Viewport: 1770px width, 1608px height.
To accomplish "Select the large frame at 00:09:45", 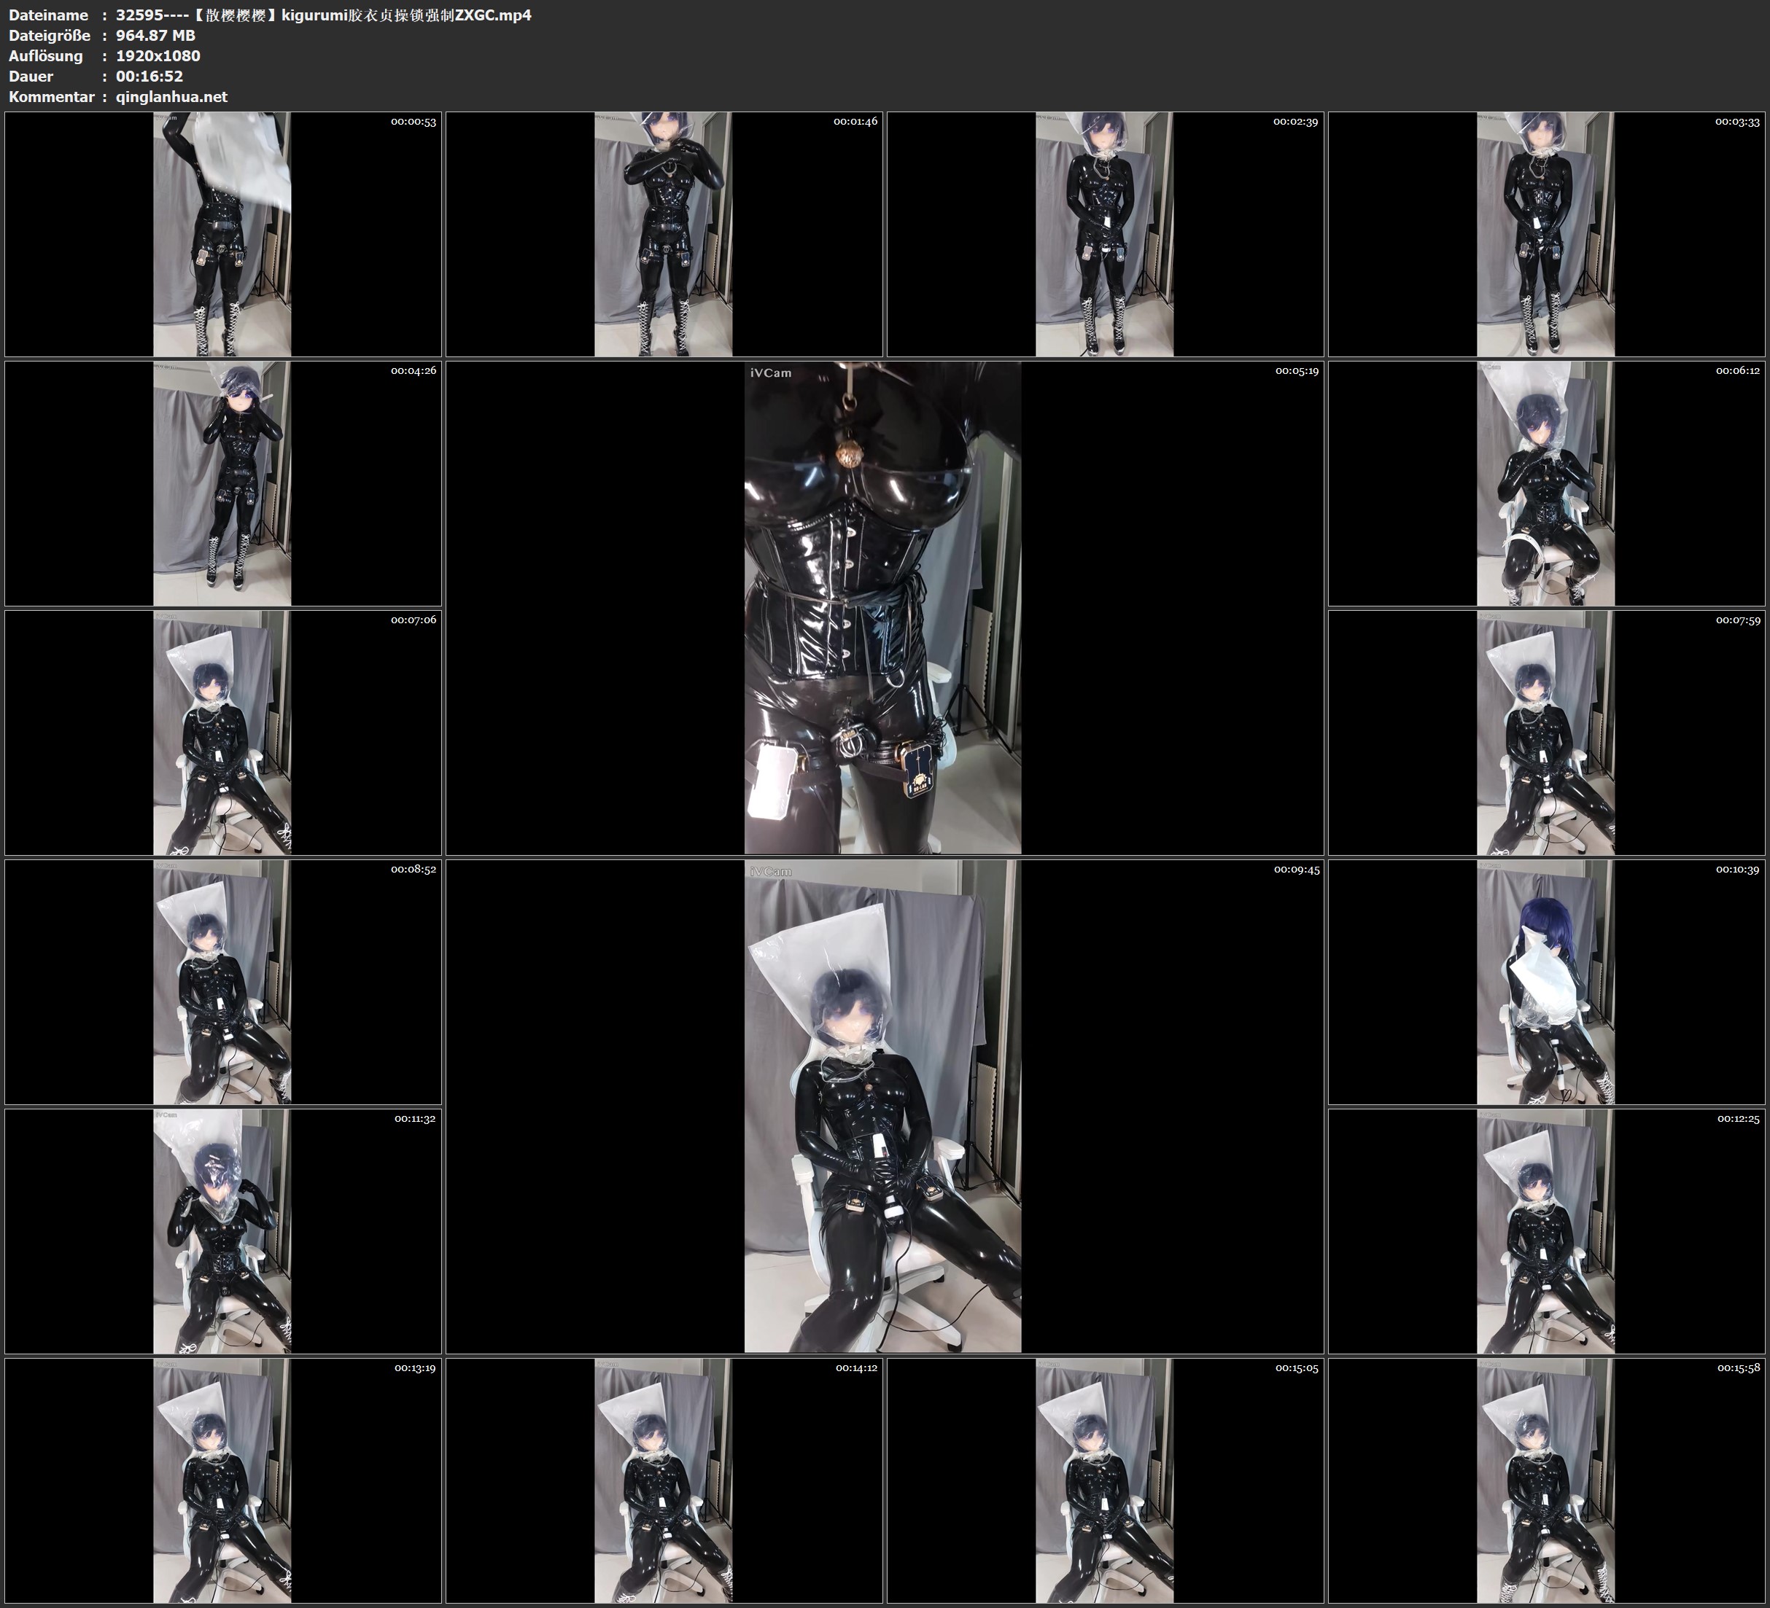I will [883, 1106].
